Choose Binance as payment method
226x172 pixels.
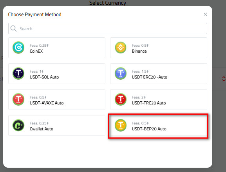[159, 48]
